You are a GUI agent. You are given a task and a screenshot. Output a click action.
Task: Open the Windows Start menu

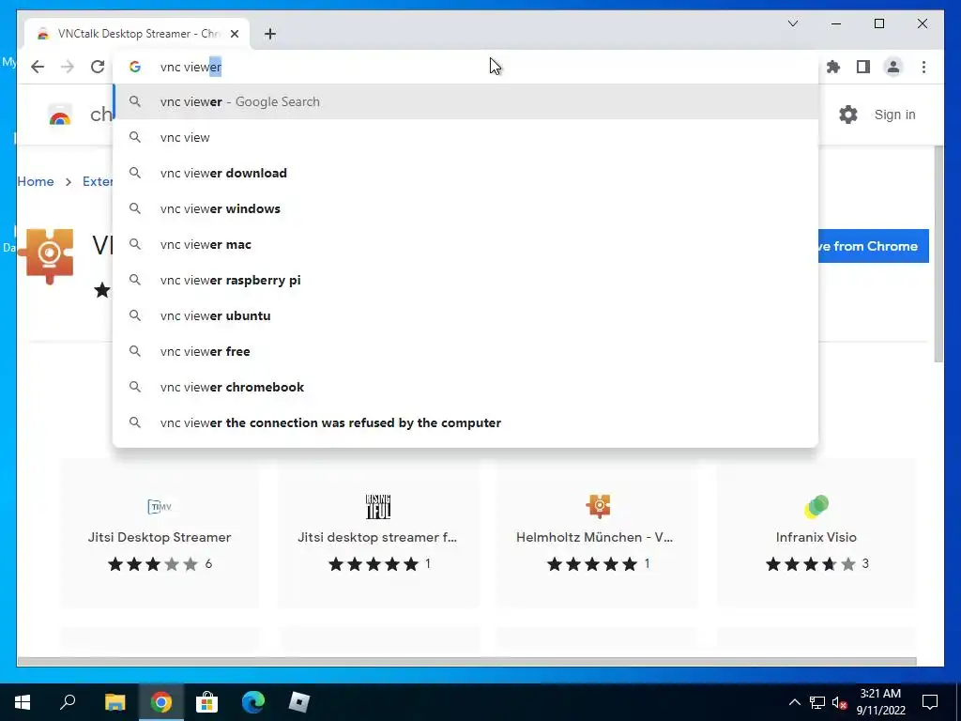23,701
